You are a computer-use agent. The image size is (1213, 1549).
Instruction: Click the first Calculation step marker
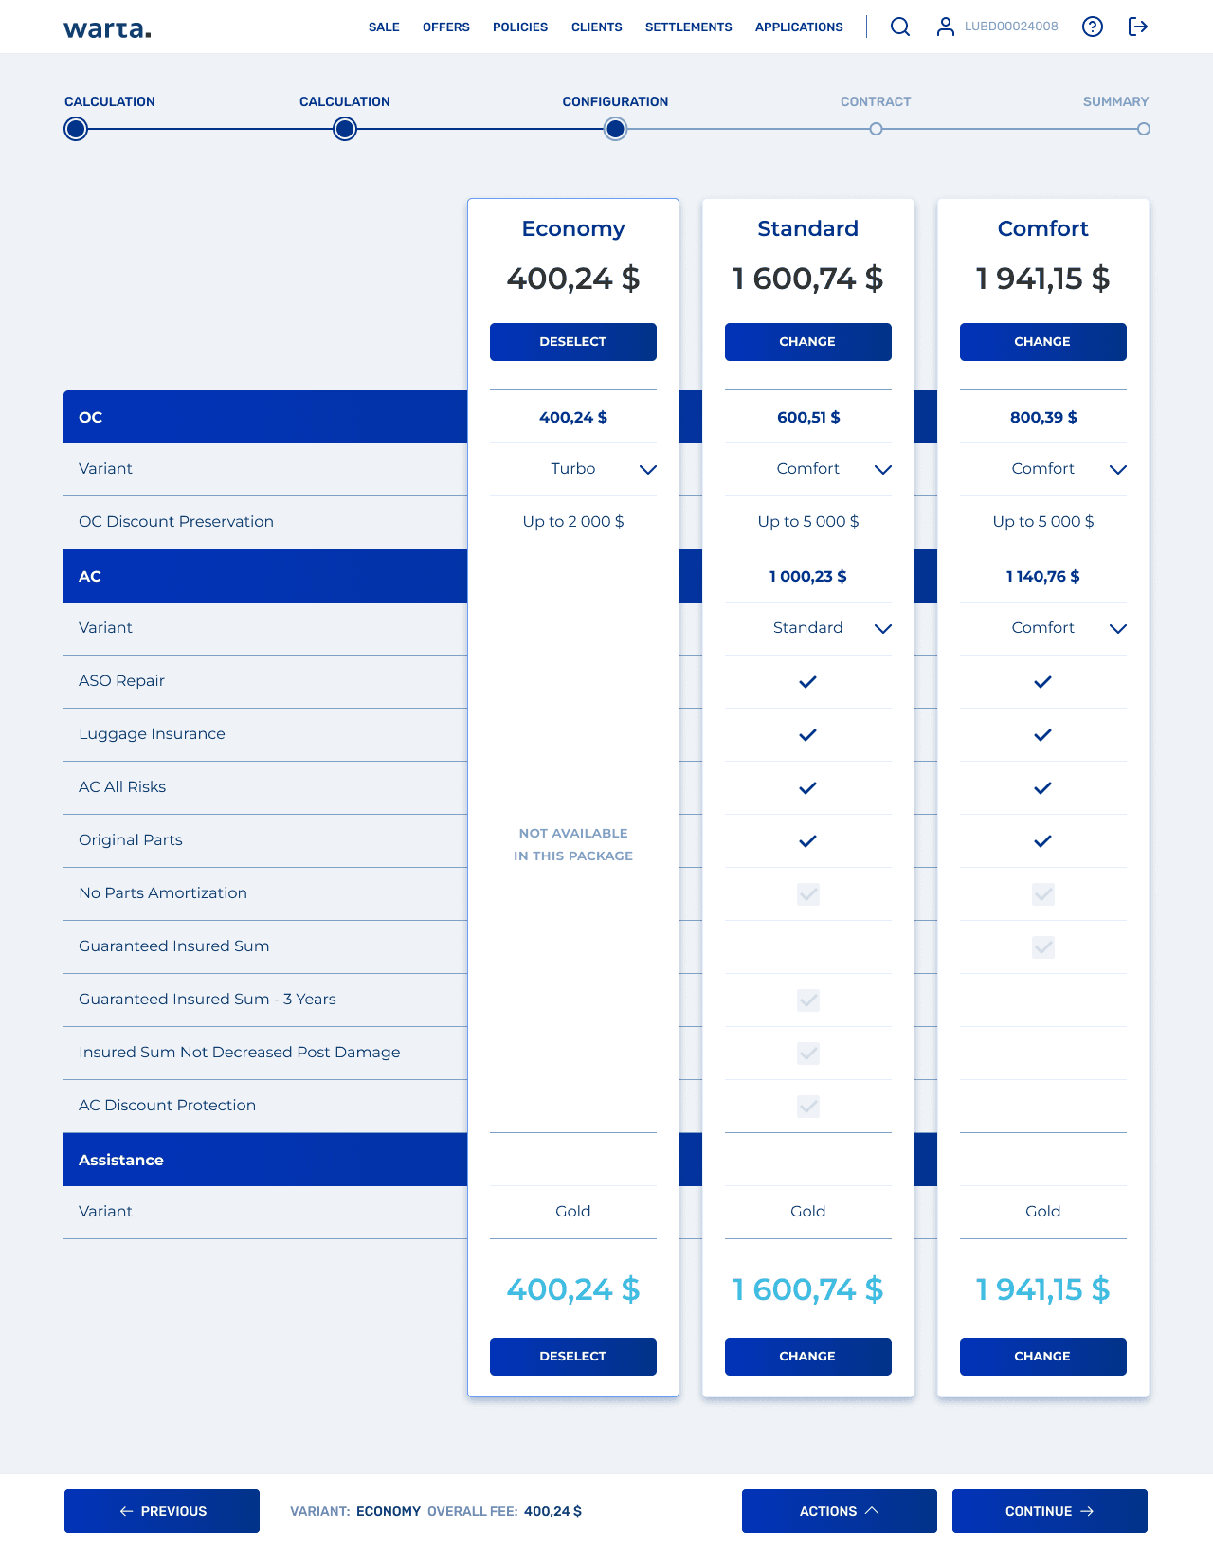pyautogui.click(x=76, y=129)
